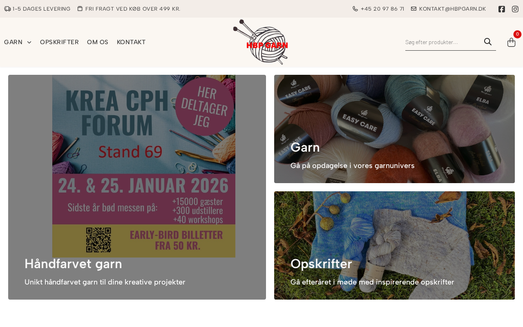
Task: Click the search magnifier icon
Action: (488, 42)
